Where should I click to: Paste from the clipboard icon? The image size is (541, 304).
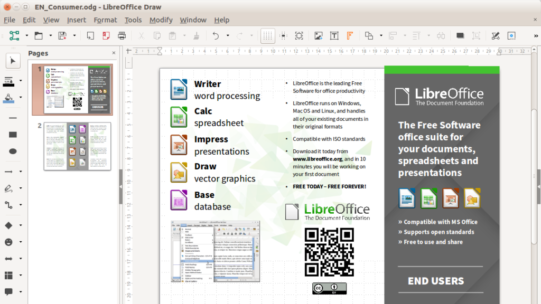[x=173, y=35]
